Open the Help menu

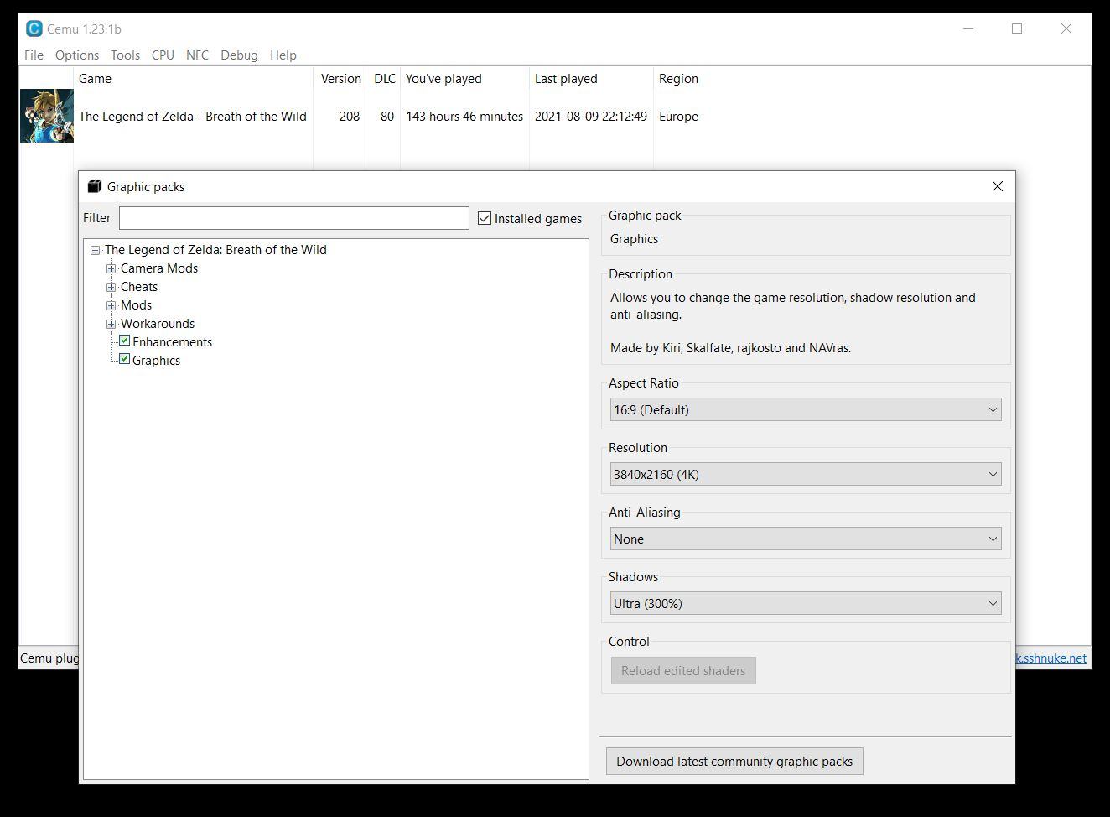(x=283, y=55)
